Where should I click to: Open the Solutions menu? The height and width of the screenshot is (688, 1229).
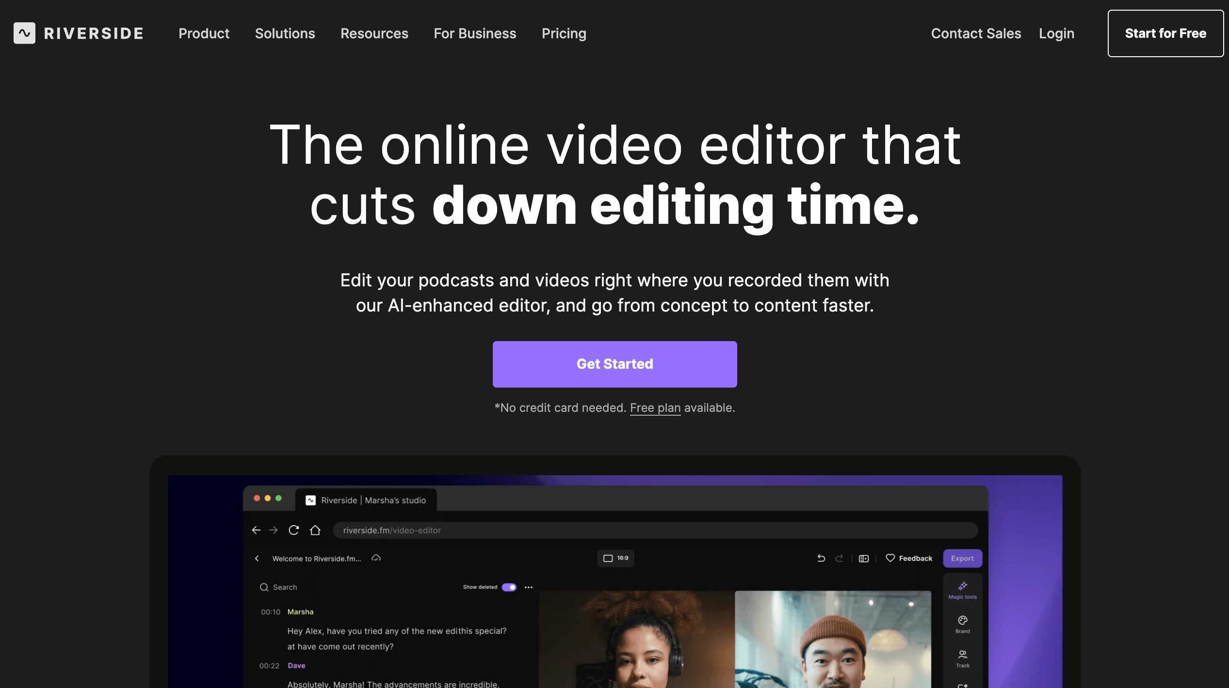pyautogui.click(x=285, y=33)
